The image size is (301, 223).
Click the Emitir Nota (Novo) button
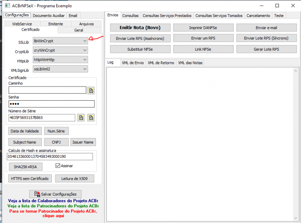pyautogui.click(x=140, y=27)
